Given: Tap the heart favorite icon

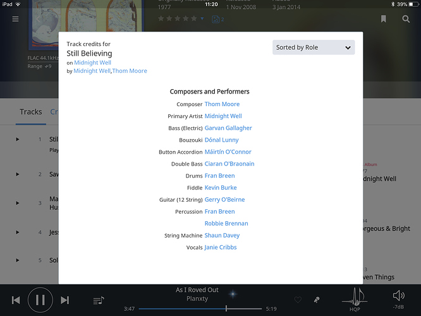Looking at the screenshot, I should (x=298, y=300).
